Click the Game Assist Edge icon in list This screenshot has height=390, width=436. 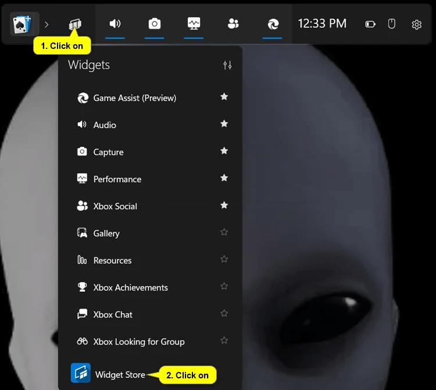point(83,98)
